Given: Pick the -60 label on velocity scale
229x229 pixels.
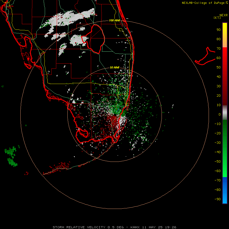Looking at the screenshot, I should click(218, 171).
